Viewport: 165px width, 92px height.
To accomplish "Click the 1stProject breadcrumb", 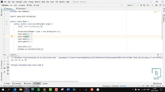I will tap(5, 5).
